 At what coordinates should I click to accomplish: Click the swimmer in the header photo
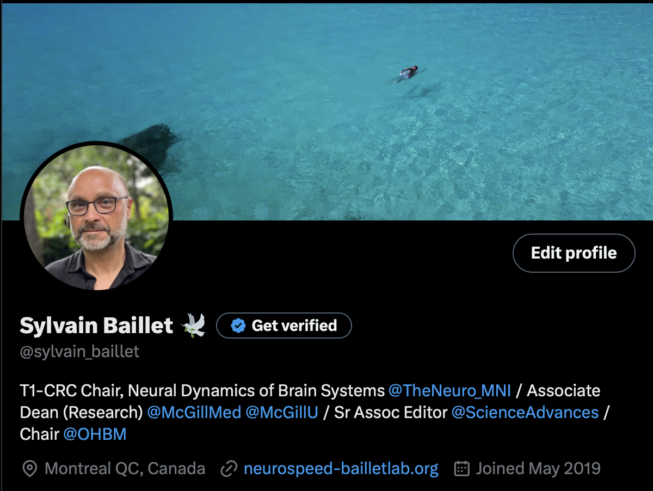[407, 73]
